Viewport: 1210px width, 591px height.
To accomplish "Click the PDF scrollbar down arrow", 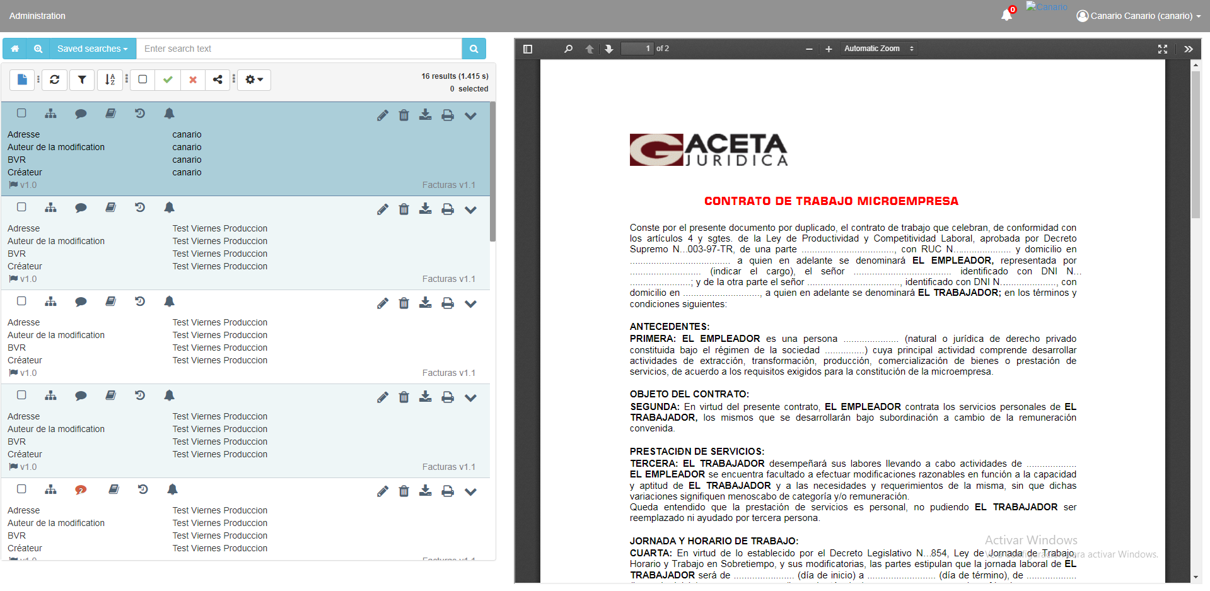I will 1195,577.
